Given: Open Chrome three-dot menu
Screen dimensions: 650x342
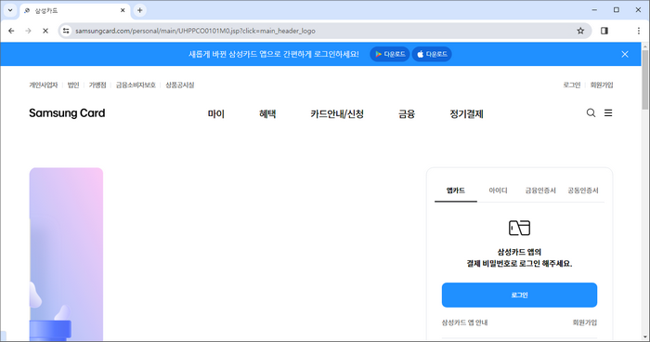Looking at the screenshot, I should [x=639, y=31].
